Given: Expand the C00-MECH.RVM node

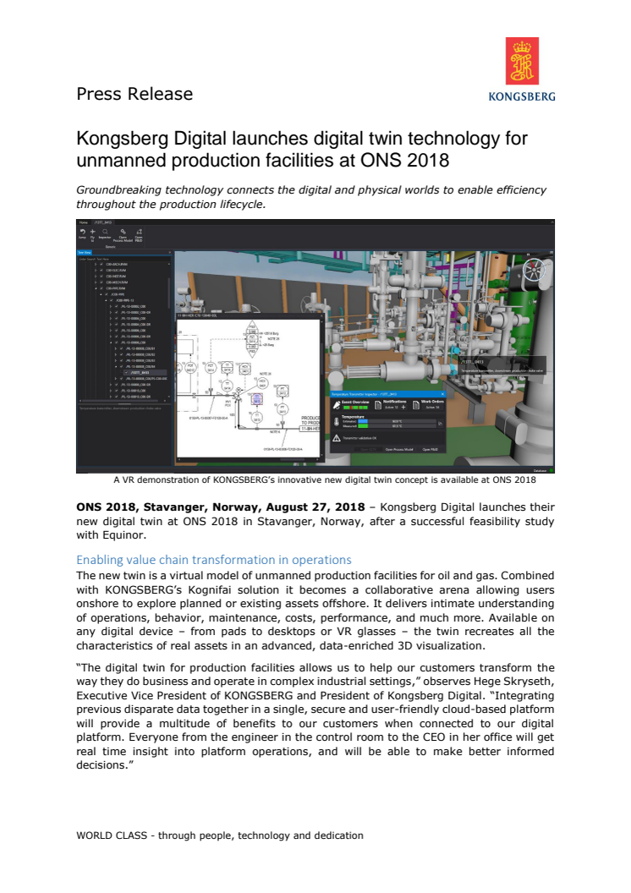Looking at the screenshot, I should (96, 282).
